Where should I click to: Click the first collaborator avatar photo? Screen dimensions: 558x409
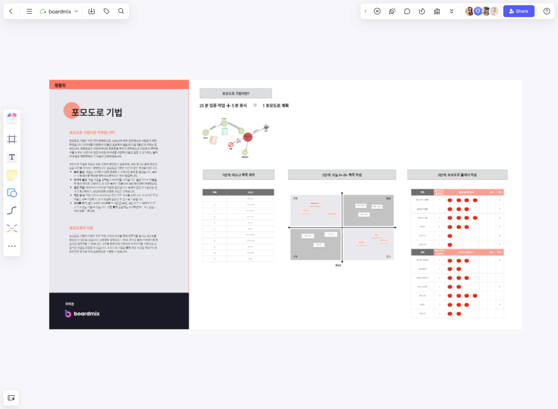tap(470, 11)
